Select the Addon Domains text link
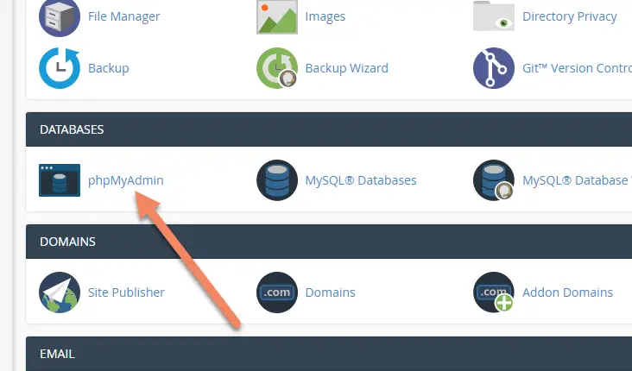 click(567, 292)
